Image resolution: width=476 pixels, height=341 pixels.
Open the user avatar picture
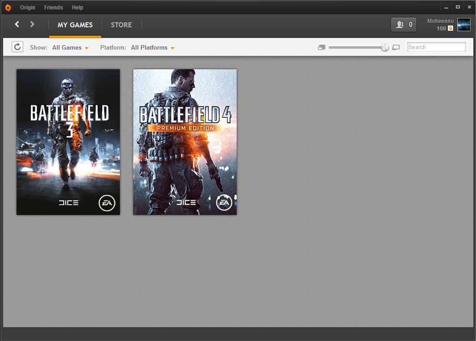464,25
